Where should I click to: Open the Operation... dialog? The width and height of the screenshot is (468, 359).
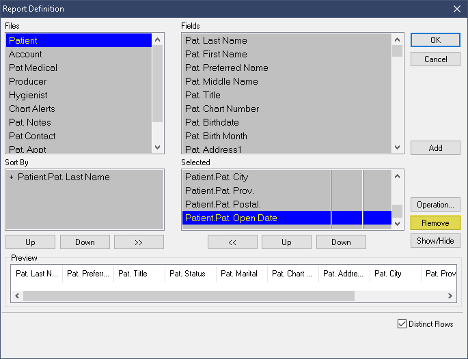pyautogui.click(x=435, y=205)
